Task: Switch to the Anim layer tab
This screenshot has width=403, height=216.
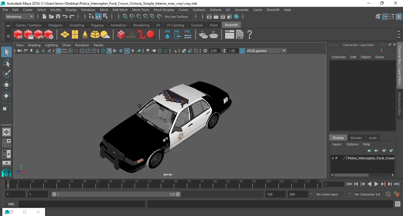Action: pyautogui.click(x=372, y=138)
